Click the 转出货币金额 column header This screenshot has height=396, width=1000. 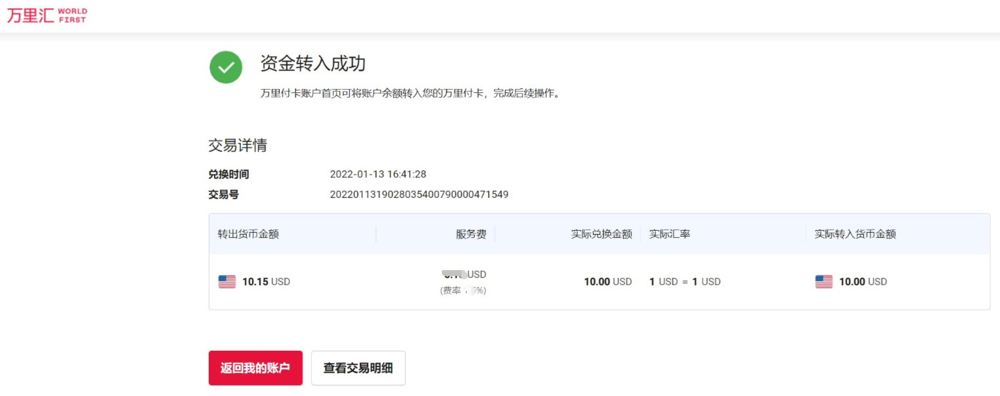(x=248, y=234)
